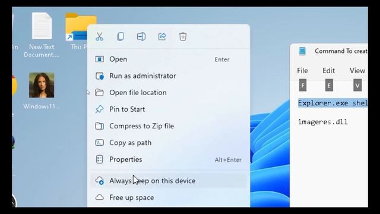
Task: Click the Share icon in context menu
Action: 162,37
